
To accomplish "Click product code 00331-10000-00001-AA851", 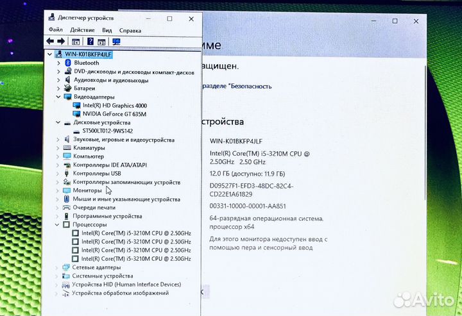I will point(248,206).
